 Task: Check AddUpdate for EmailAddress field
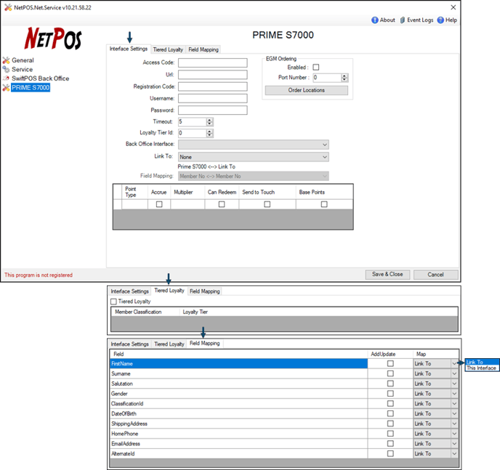tap(390, 444)
